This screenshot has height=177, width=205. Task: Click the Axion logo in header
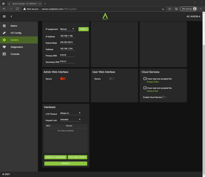point(105,16)
